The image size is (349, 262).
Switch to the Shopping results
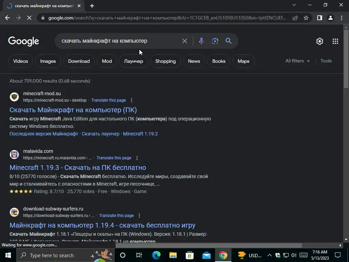tap(165, 61)
